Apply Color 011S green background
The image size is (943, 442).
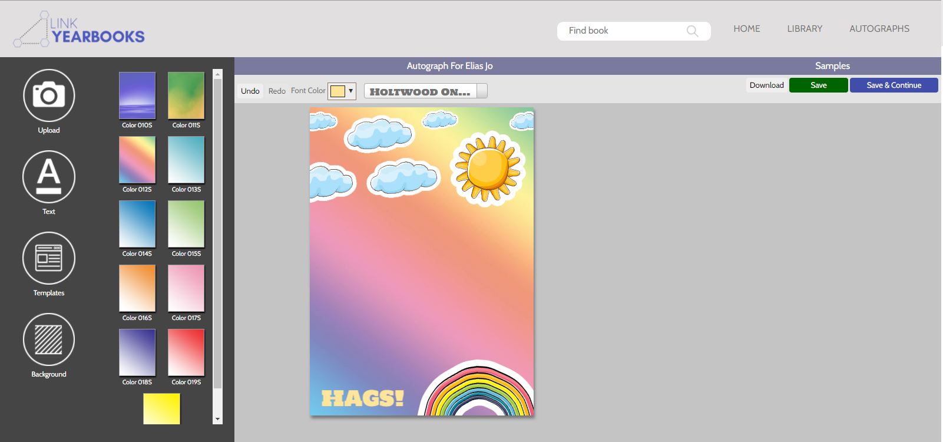(x=186, y=95)
